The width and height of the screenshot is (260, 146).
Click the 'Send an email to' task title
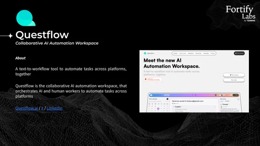tap(187, 101)
